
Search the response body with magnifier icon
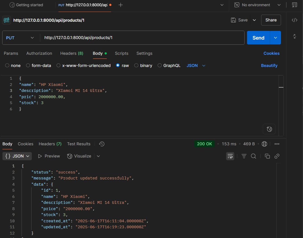tap(254, 156)
